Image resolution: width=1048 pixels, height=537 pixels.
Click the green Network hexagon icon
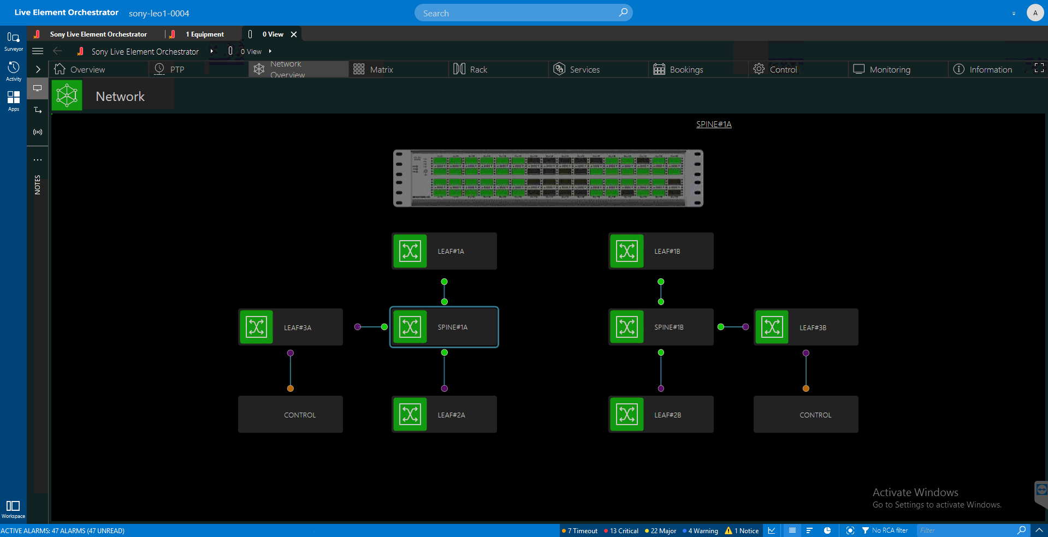67,96
